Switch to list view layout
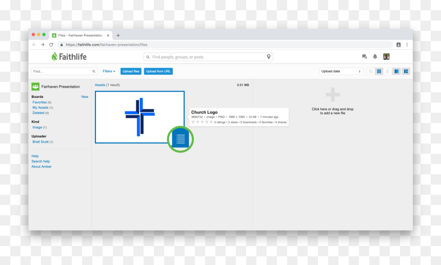The width and height of the screenshot is (441, 265). point(387,71)
